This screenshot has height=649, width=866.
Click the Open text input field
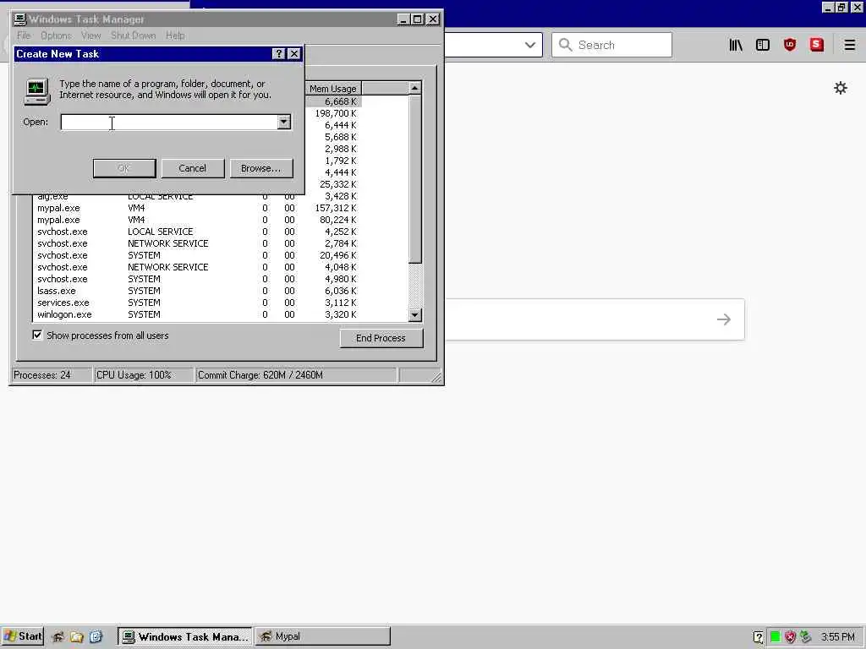click(x=169, y=122)
